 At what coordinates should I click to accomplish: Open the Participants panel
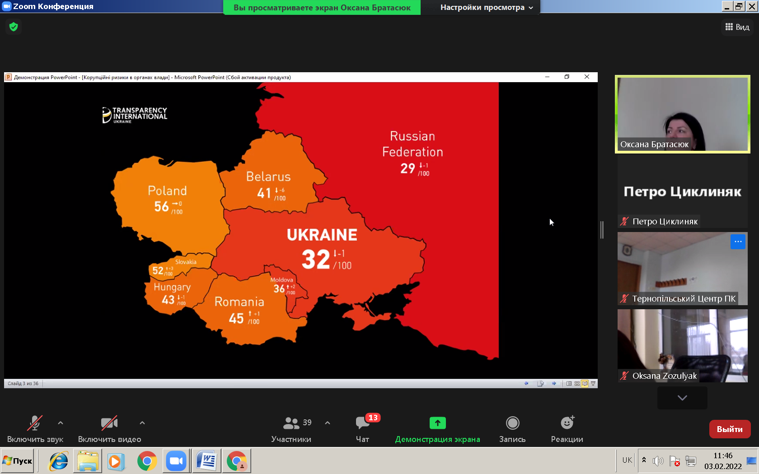[x=291, y=429]
